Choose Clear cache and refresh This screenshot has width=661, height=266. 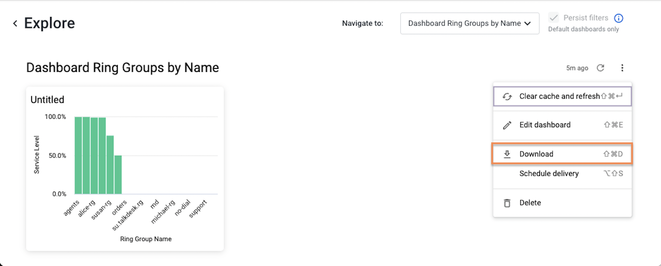[x=562, y=96]
